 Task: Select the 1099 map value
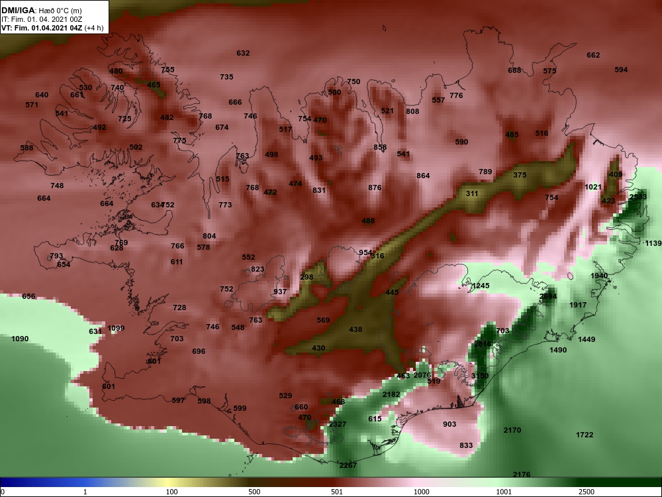click(116, 329)
